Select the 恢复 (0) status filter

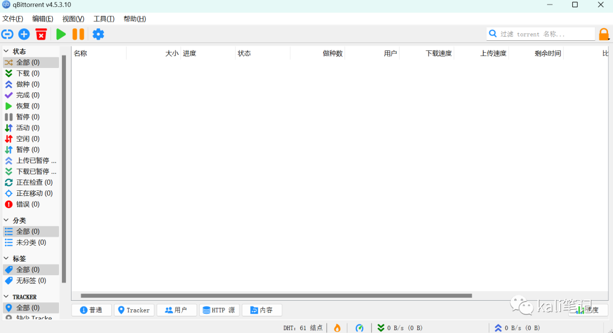(31, 106)
